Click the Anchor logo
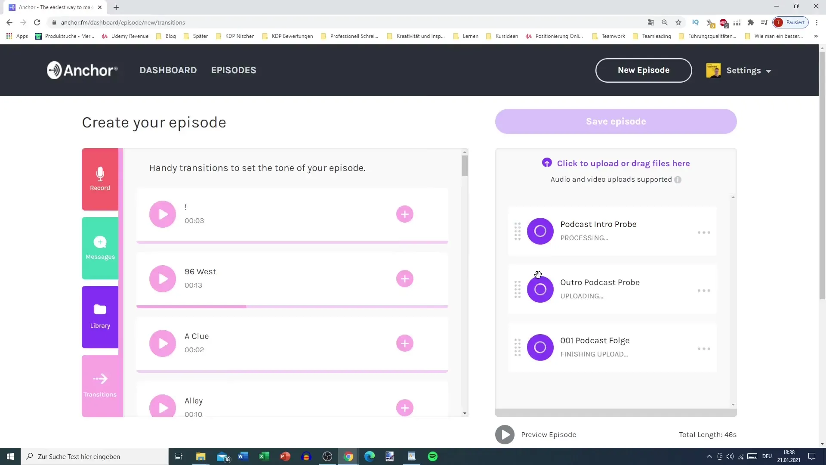826x465 pixels. pyautogui.click(x=82, y=70)
